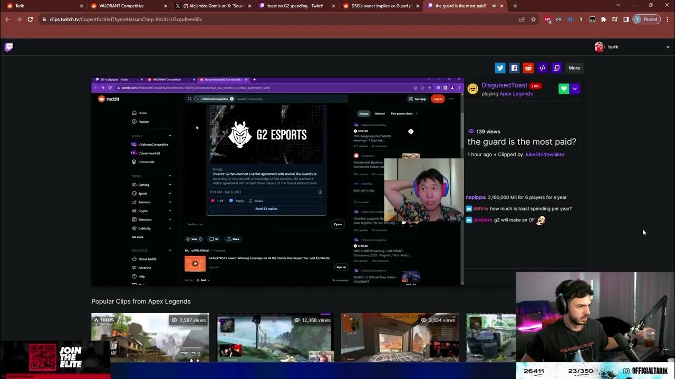Screen dimensions: 675x379
Task: Open the masked-face extension icon next to ABP
Action: coord(558,19)
